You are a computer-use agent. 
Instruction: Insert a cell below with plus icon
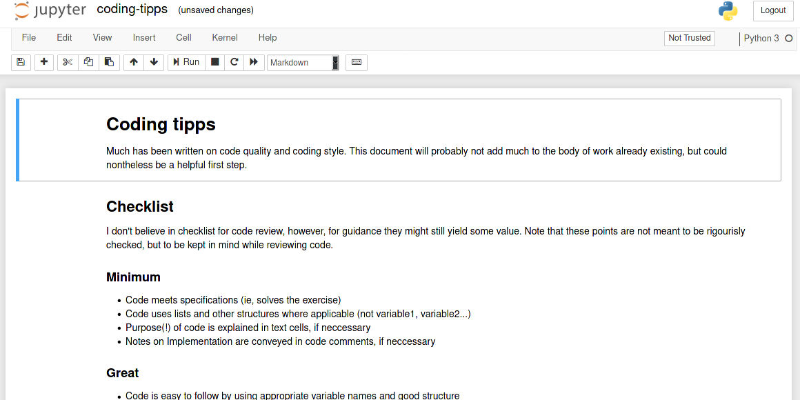click(x=44, y=62)
